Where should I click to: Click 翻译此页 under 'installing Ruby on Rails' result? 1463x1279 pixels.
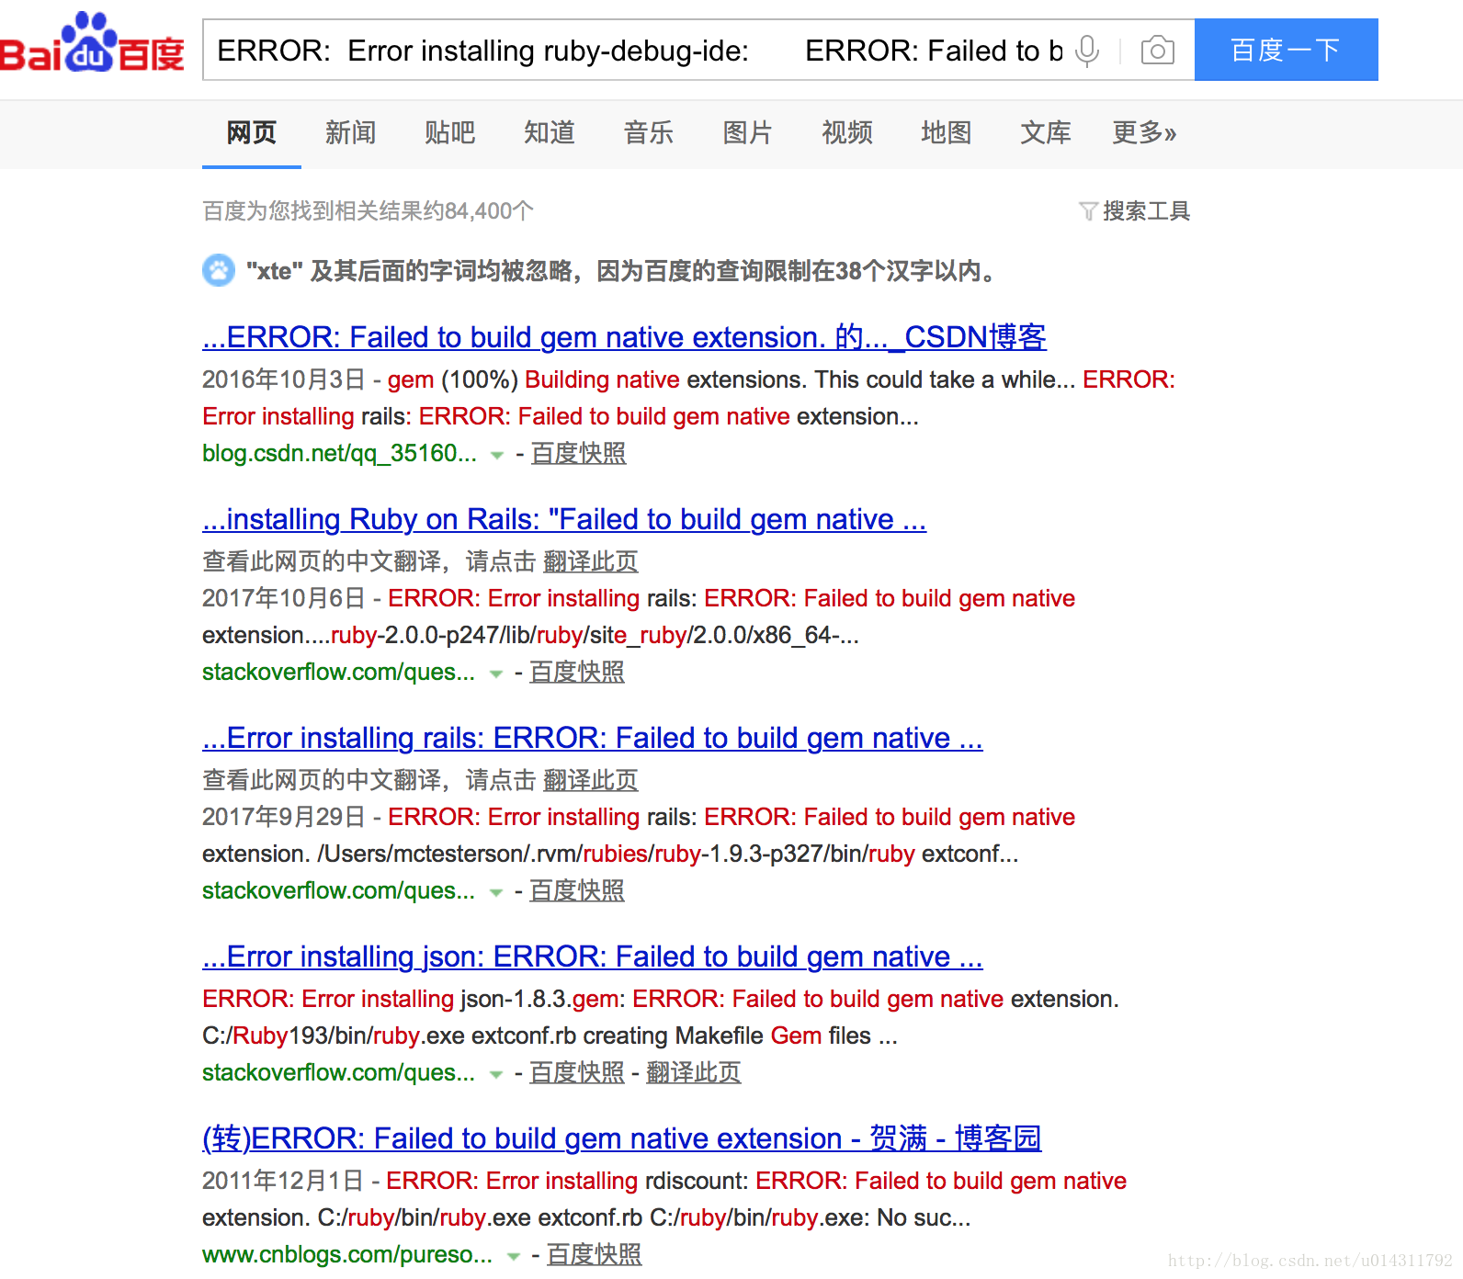591,561
